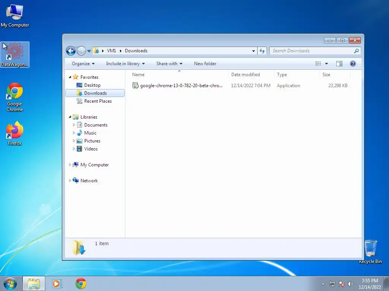Select Pictures library icon

(x=79, y=141)
